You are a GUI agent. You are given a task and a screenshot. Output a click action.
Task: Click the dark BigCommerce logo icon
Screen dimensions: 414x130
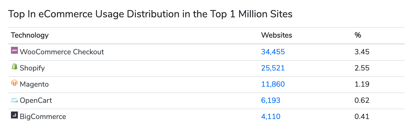click(14, 115)
